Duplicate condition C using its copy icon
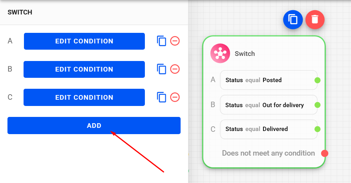This screenshot has width=351, height=183. [x=161, y=97]
